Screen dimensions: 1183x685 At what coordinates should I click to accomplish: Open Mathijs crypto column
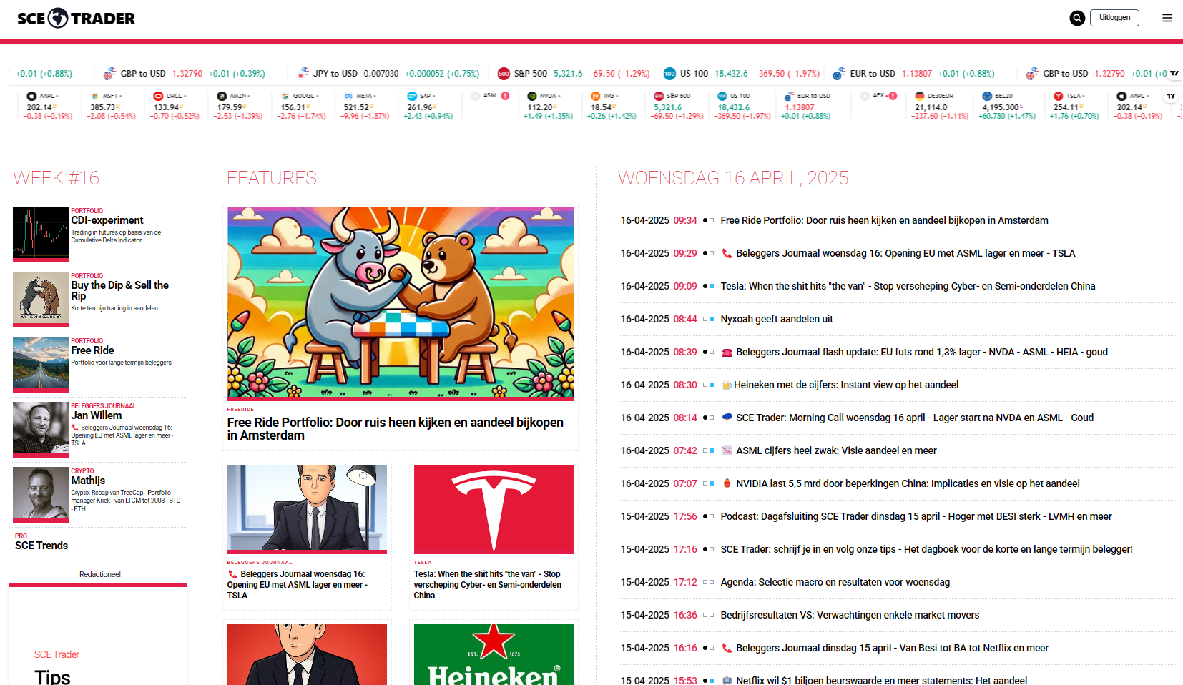coord(88,481)
